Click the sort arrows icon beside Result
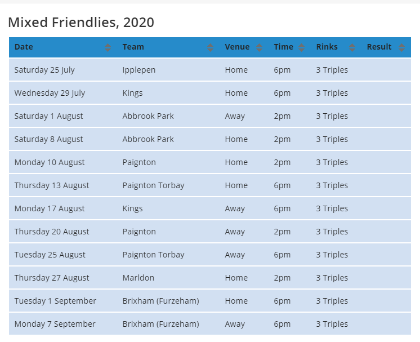The image size is (420, 342). tap(401, 48)
